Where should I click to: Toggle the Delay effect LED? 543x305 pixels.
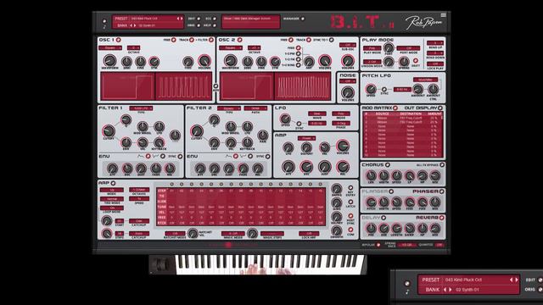[383, 218]
